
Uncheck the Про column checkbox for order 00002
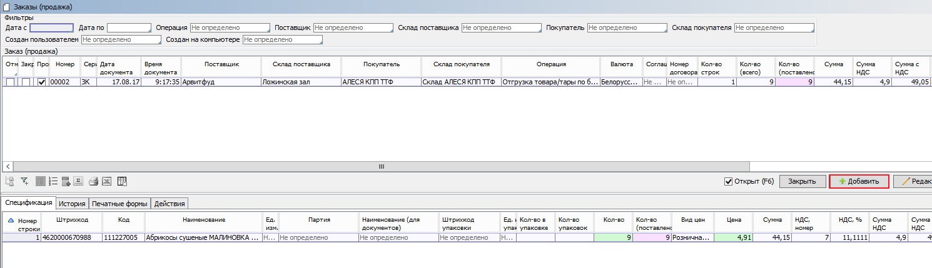(x=42, y=82)
